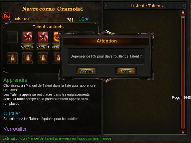191x143 pixels.
Task: Open the Verrouiller section heading
Action: [x=15, y=129]
